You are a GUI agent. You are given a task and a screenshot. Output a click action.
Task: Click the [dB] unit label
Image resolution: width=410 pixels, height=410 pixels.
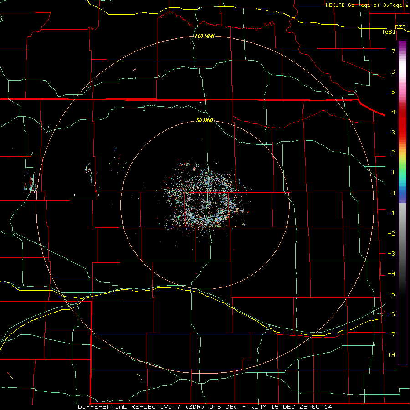click(x=389, y=31)
